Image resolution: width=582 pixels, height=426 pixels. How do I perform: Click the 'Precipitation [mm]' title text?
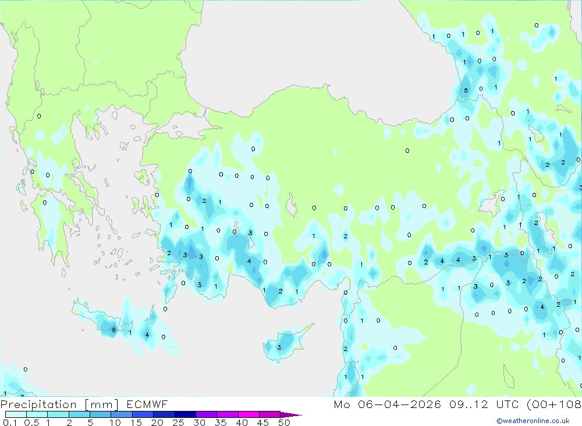point(59,404)
